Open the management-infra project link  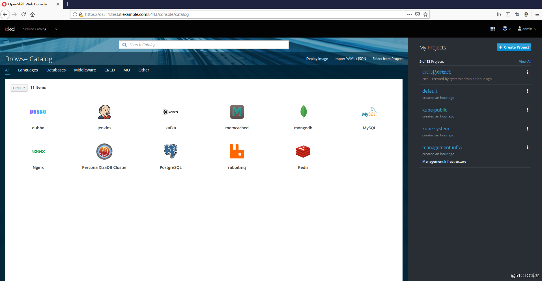442,147
